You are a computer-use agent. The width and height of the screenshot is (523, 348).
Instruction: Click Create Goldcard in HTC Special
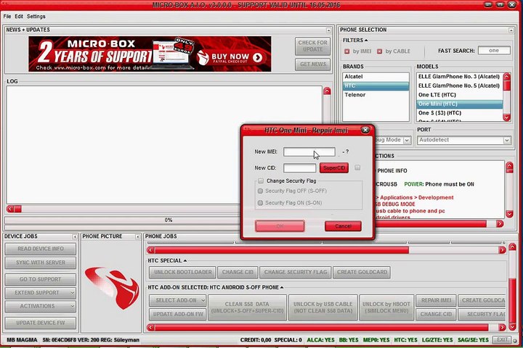pyautogui.click(x=362, y=273)
